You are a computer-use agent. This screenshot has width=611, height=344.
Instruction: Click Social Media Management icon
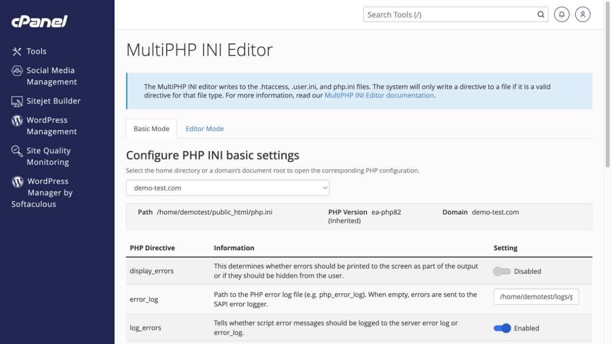coord(17,71)
